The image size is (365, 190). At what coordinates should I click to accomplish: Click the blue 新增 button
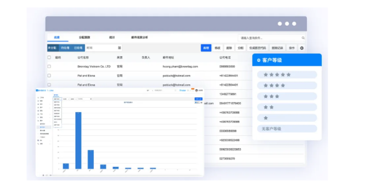point(206,48)
